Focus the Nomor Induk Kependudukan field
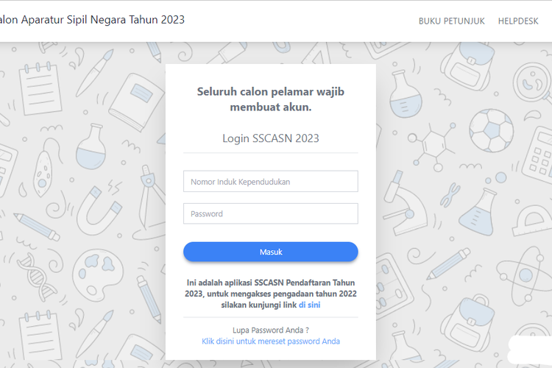 (x=270, y=181)
